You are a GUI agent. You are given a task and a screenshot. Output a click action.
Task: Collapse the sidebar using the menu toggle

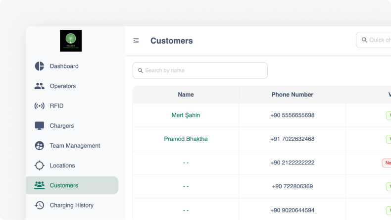pyautogui.click(x=136, y=41)
